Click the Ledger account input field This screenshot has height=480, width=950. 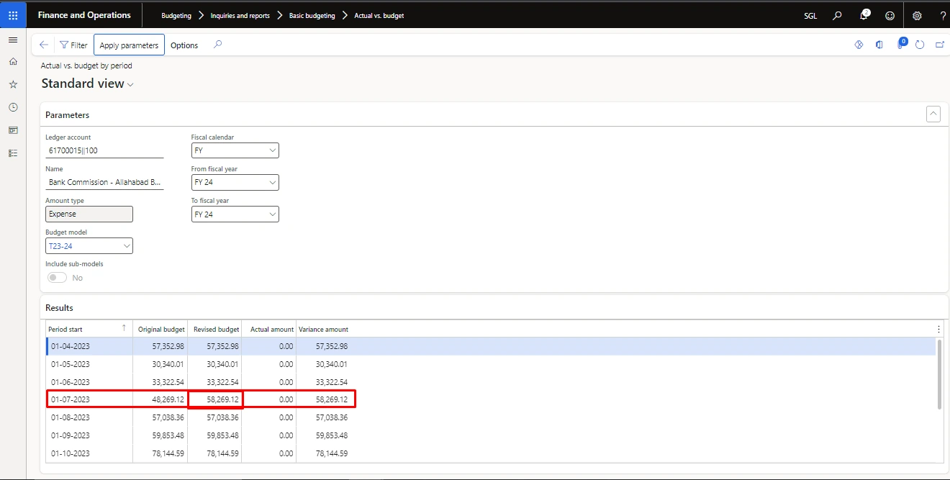click(x=104, y=150)
